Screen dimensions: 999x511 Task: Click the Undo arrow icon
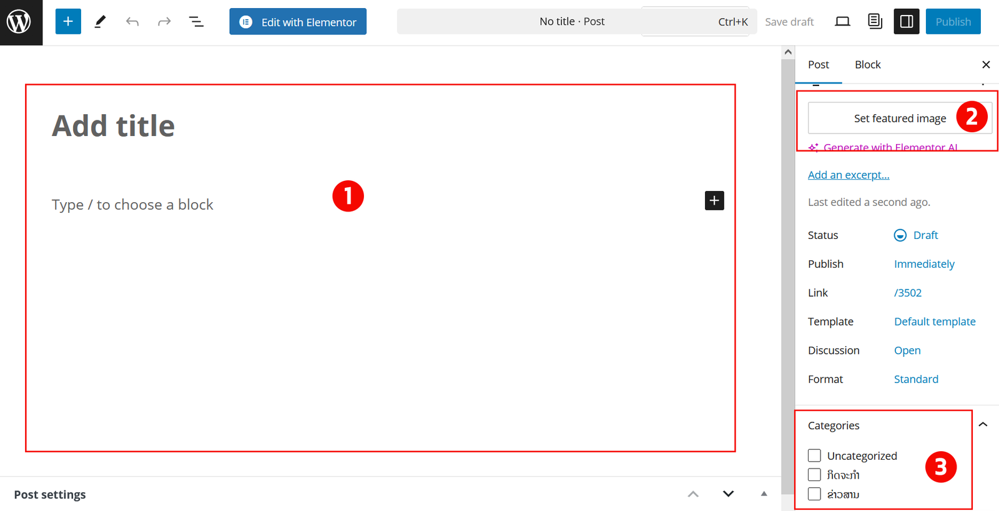[132, 22]
